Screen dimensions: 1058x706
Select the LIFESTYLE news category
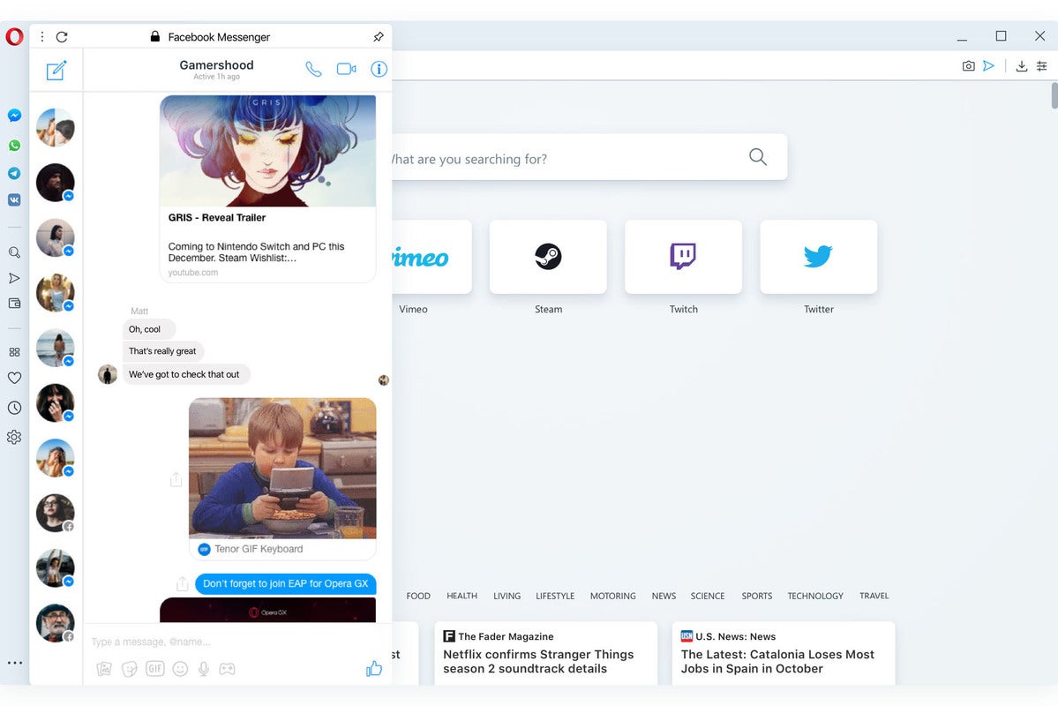click(x=555, y=596)
